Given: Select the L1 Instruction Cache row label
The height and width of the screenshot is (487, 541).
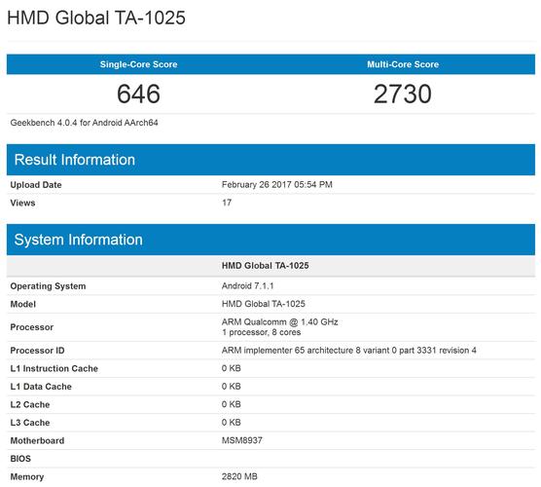Looking at the screenshot, I should (x=54, y=368).
